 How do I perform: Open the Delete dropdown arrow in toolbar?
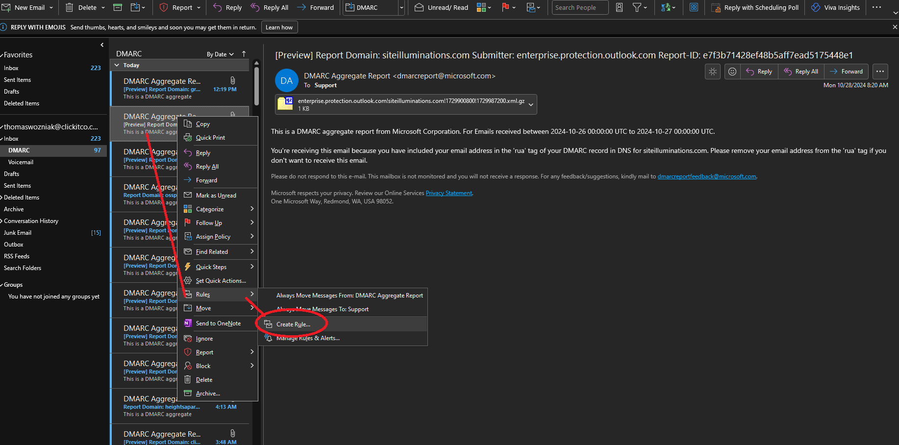click(103, 7)
